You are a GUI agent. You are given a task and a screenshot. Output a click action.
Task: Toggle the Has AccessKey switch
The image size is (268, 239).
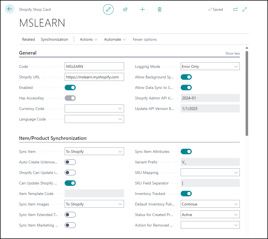pyautogui.click(x=70, y=98)
